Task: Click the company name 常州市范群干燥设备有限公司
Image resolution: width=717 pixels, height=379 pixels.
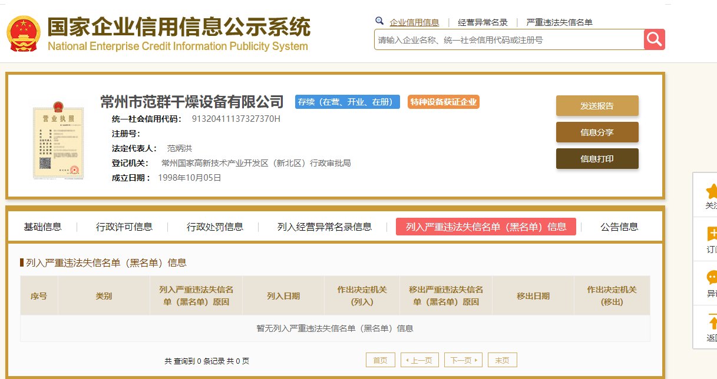Action: click(192, 102)
